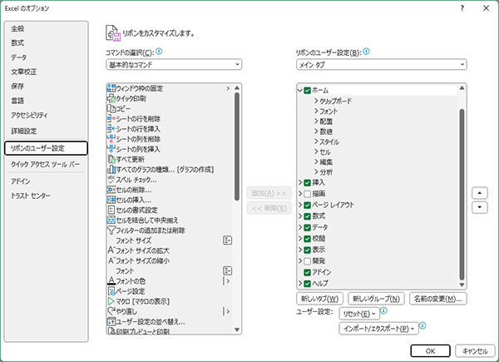The image size is (499, 362).
Task: Click the Insert Sheet Columns (シートの列を挿入) icon
Action: click(x=111, y=149)
